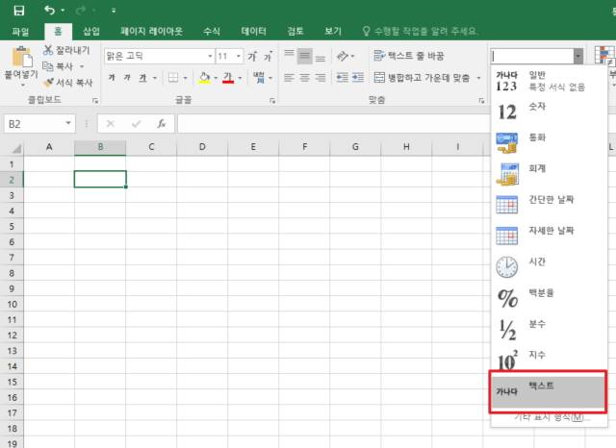Select 숫자 number format
Image resolution: width=616 pixels, height=448 pixels.
pyautogui.click(x=548, y=112)
